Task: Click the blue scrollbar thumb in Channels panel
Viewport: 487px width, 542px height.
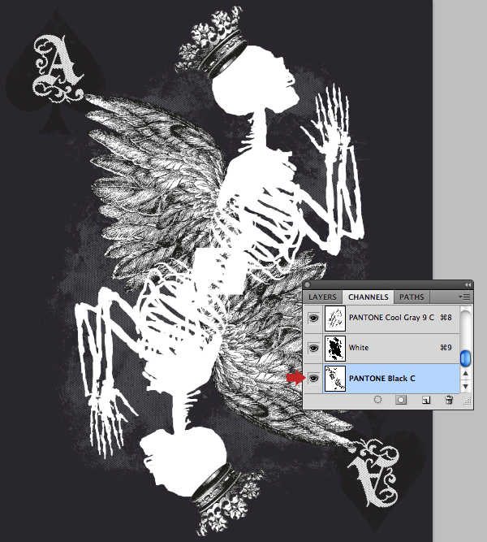Action: point(466,358)
